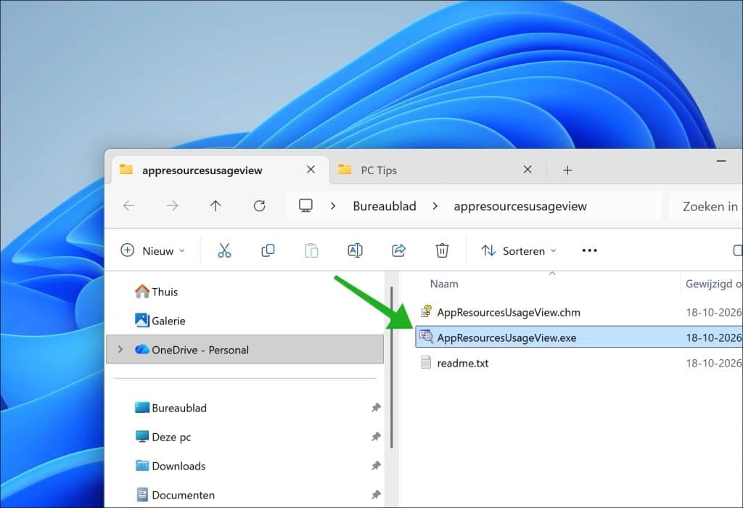Viewport: 743px width, 508px height.
Task: Unpin Downloads using its pin icon
Action: (376, 466)
